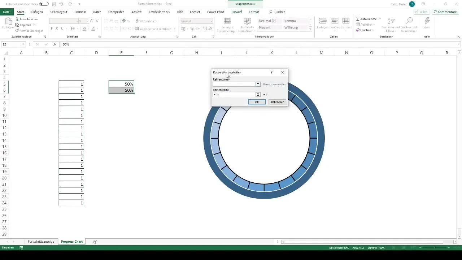
Task: Click Textumbruch wrap text
Action: [146, 21]
